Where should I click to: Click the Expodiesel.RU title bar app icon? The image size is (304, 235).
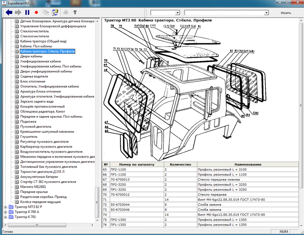(x=4, y=3)
